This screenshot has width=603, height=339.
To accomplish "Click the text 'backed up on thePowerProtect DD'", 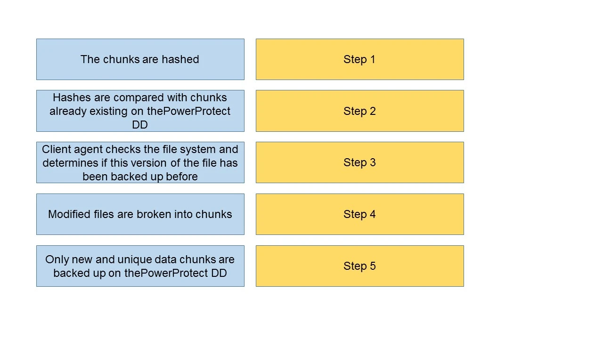I will [140, 273].
